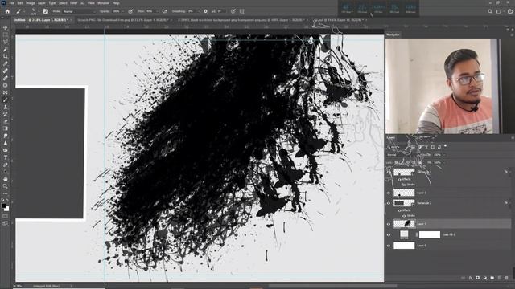This screenshot has height=289, width=515.
Task: Select the Type tool
Action: pyautogui.click(x=6, y=157)
